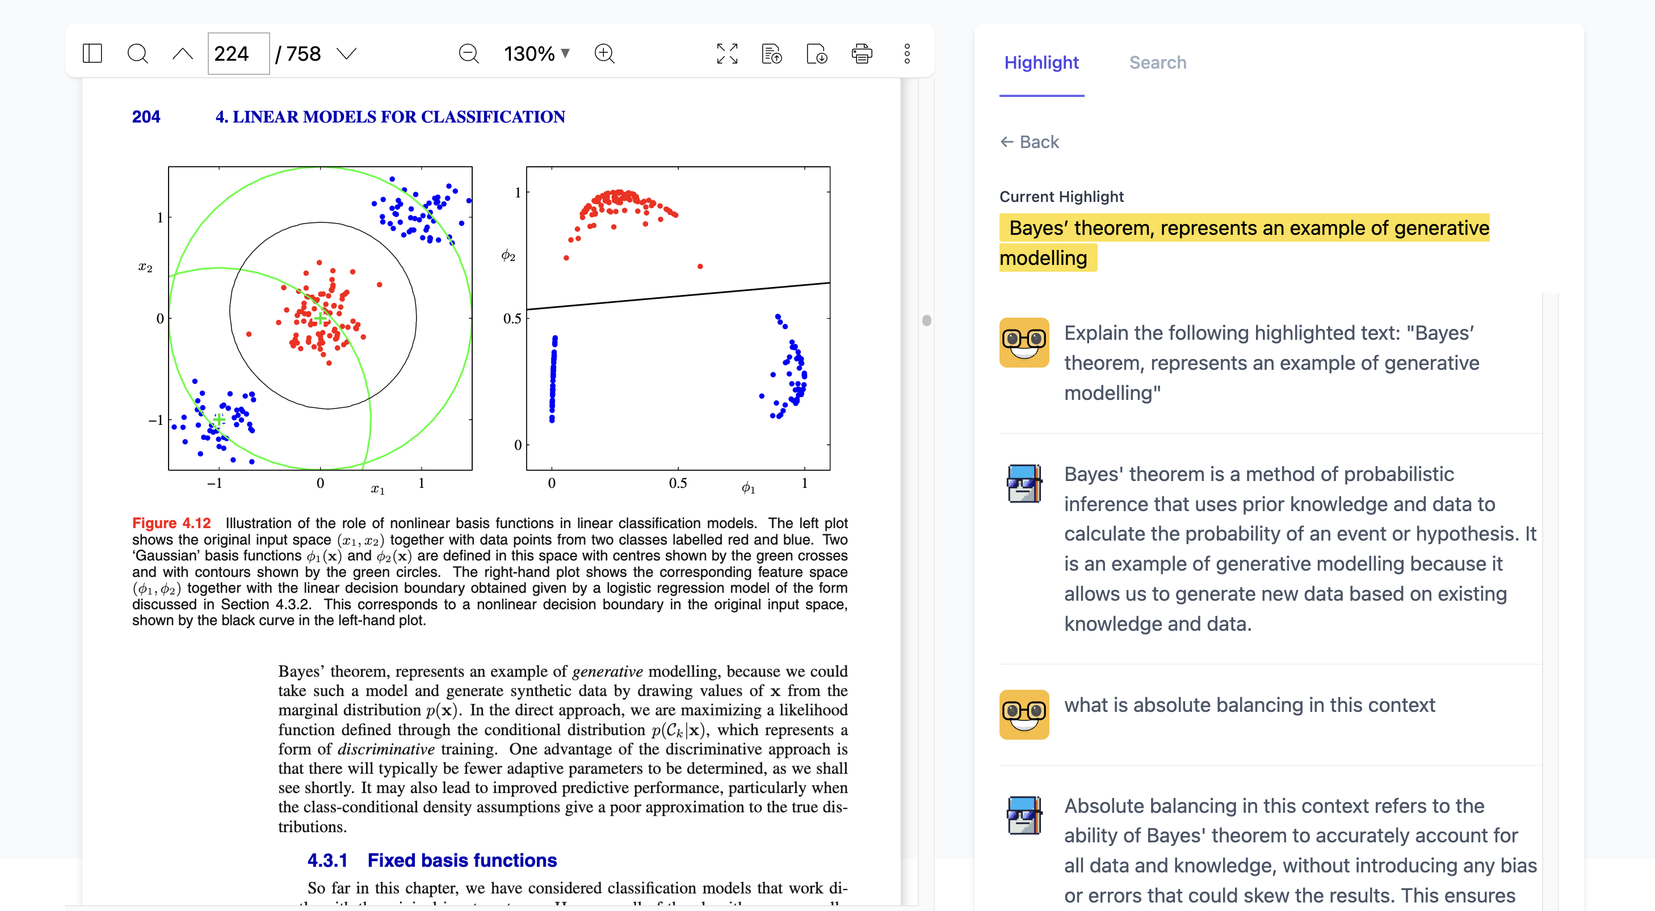
Task: Print the document
Action: click(862, 53)
